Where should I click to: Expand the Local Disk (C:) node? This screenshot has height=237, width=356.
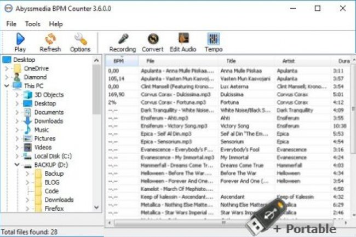click(x=17, y=156)
